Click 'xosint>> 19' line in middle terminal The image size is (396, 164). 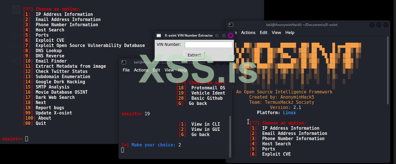click(136, 114)
